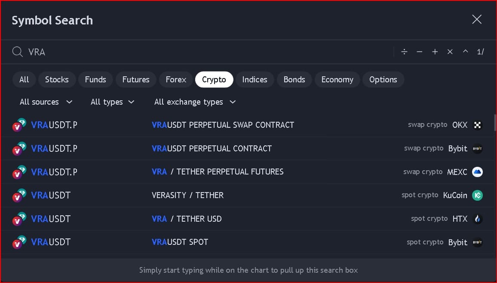Switch to the Stocks tab

pos(57,80)
